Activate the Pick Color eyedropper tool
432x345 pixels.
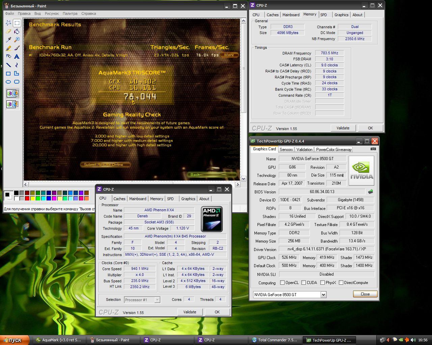[8, 40]
